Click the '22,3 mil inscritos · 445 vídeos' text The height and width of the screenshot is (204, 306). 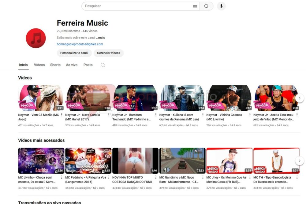[77, 31]
